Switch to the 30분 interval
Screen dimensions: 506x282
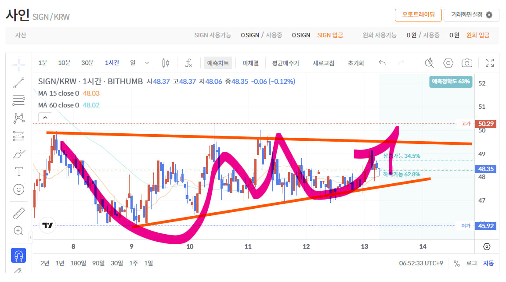(87, 63)
